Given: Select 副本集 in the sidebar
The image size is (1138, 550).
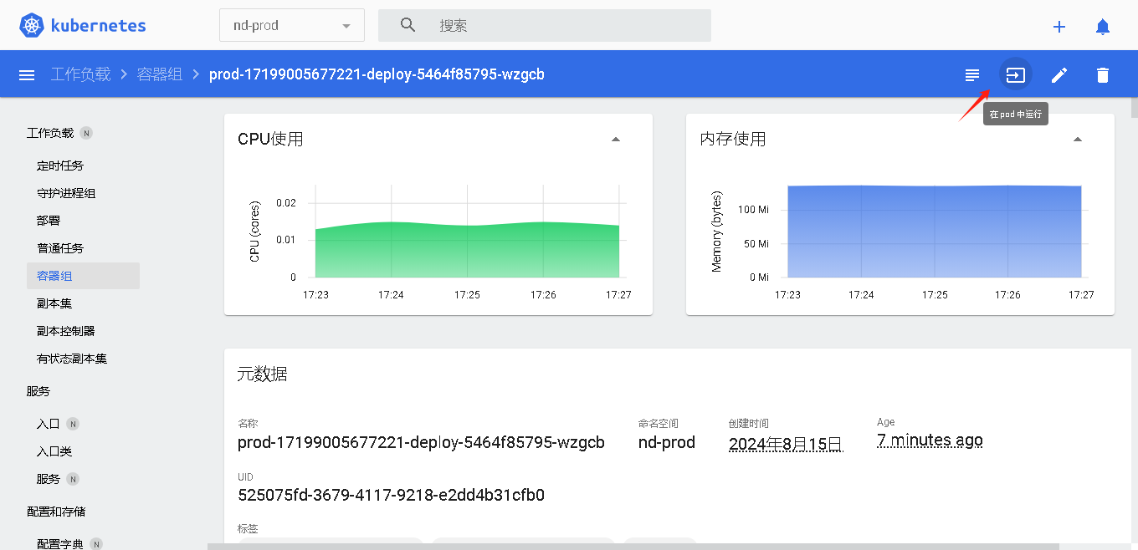Looking at the screenshot, I should click(x=54, y=303).
